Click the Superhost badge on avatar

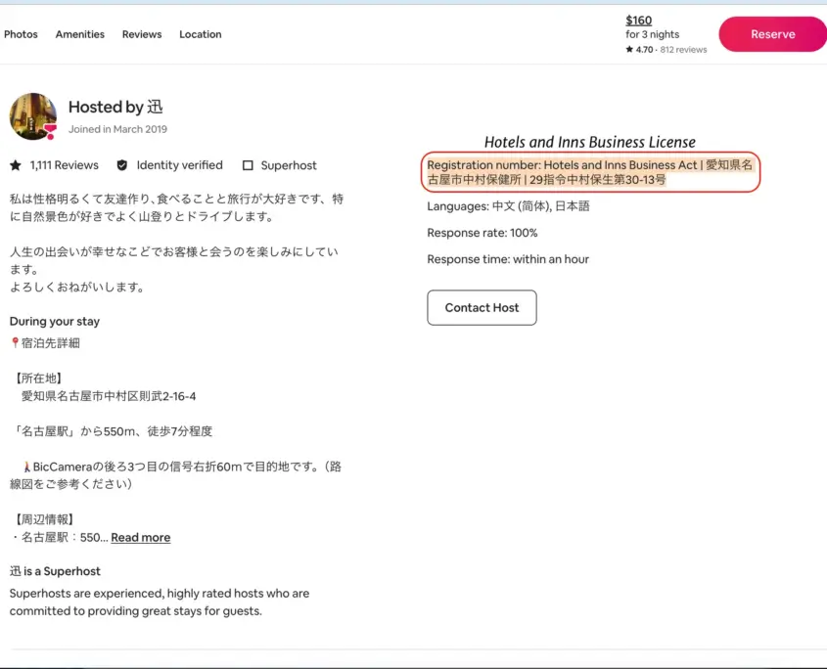pyautogui.click(x=50, y=131)
